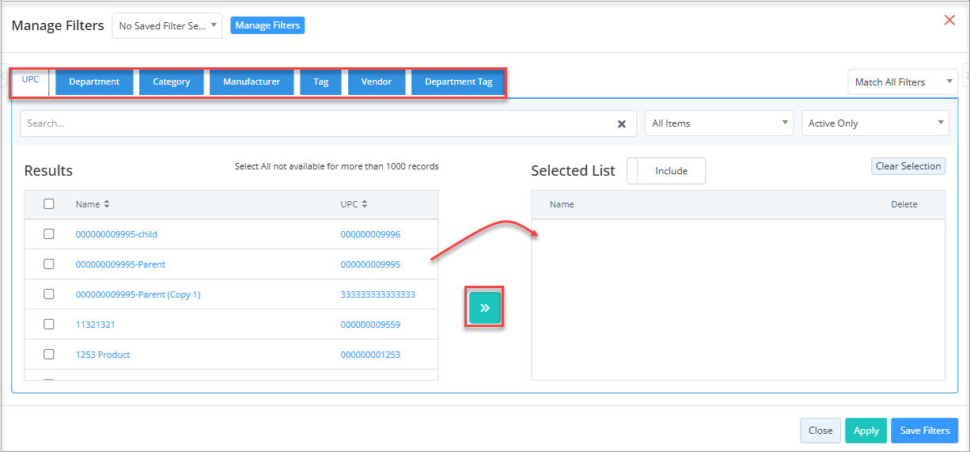Open the All Items dropdown
The image size is (970, 452).
click(719, 123)
